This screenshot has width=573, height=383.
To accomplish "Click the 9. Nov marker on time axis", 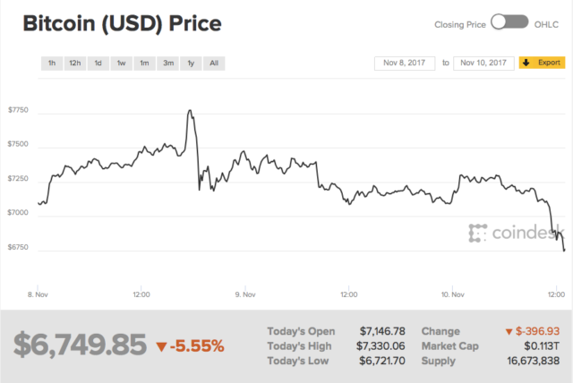I will point(244,294).
